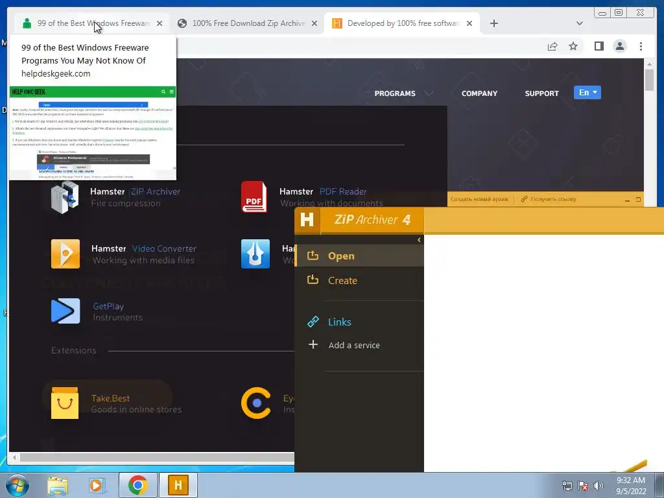Image resolution: width=664 pixels, height=498 pixels.
Task: Open the En language dropdown
Action: click(x=587, y=93)
